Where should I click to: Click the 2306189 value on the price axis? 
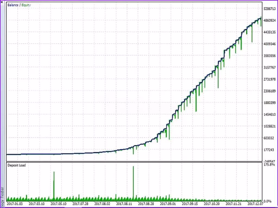click(270, 91)
